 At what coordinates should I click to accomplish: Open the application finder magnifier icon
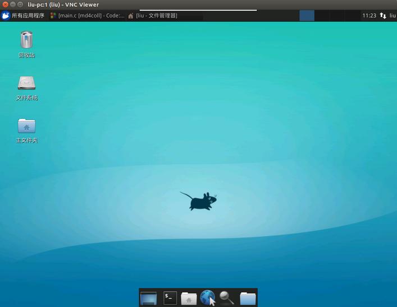pyautogui.click(x=227, y=298)
